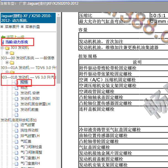Click document icon beside 气门间隙检查

[16, 147]
